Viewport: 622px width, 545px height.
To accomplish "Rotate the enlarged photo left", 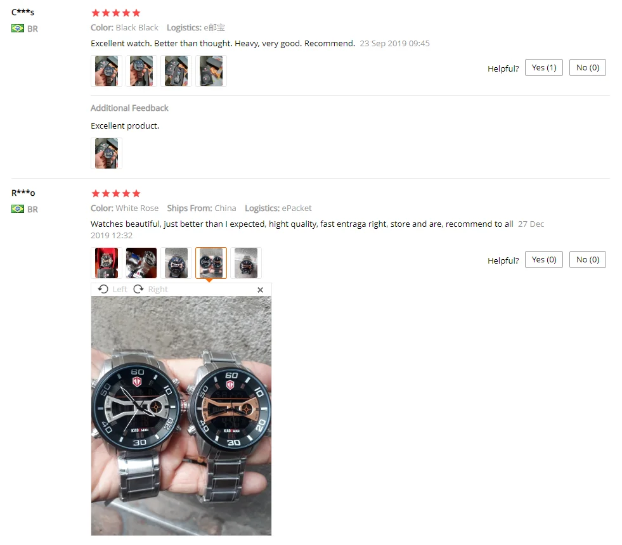I will coord(113,290).
